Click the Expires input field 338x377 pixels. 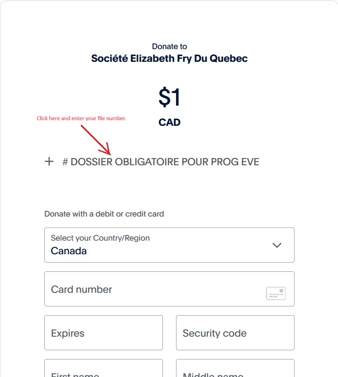[103, 333]
